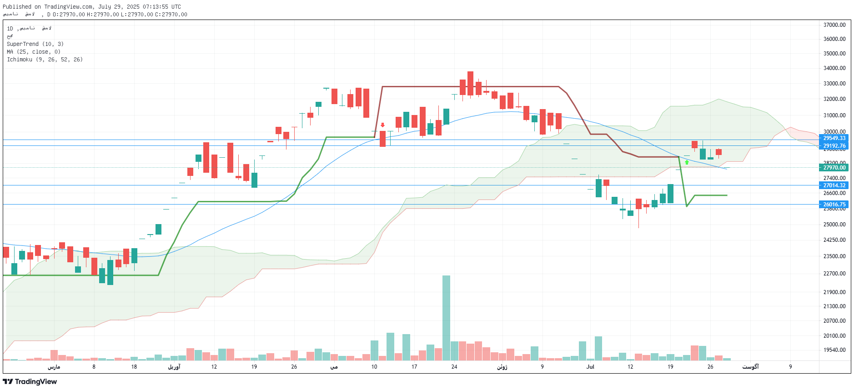Click the 17 date label on time axis
Image resolution: width=854 pixels, height=390 pixels.
[x=414, y=367]
